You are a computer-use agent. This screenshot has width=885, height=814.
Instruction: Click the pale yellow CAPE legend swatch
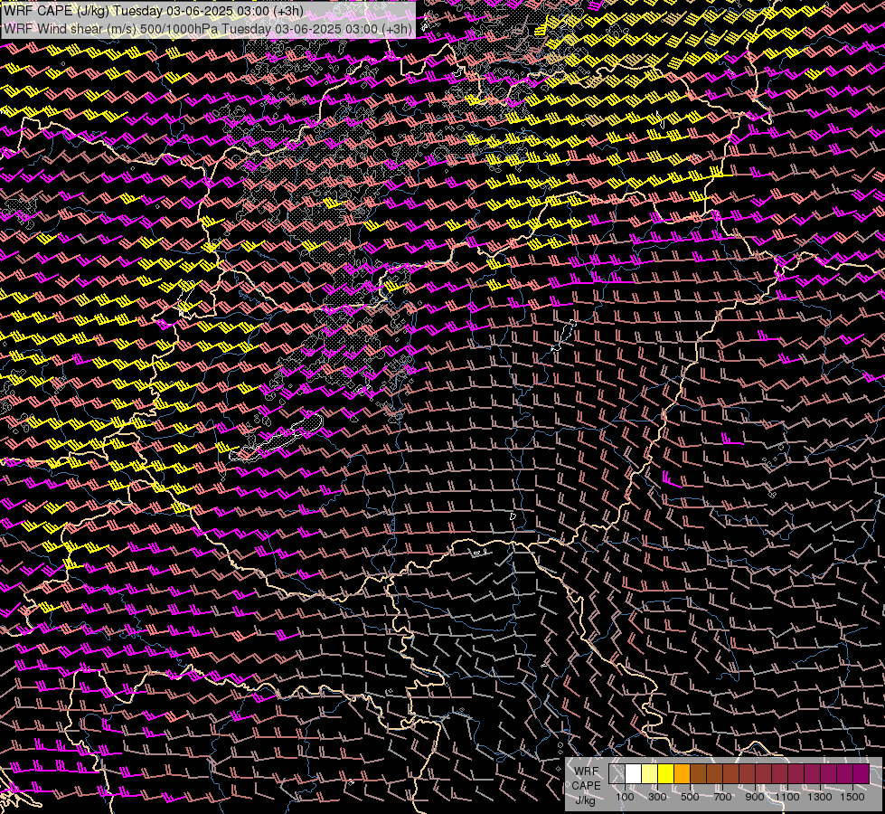coord(650,774)
